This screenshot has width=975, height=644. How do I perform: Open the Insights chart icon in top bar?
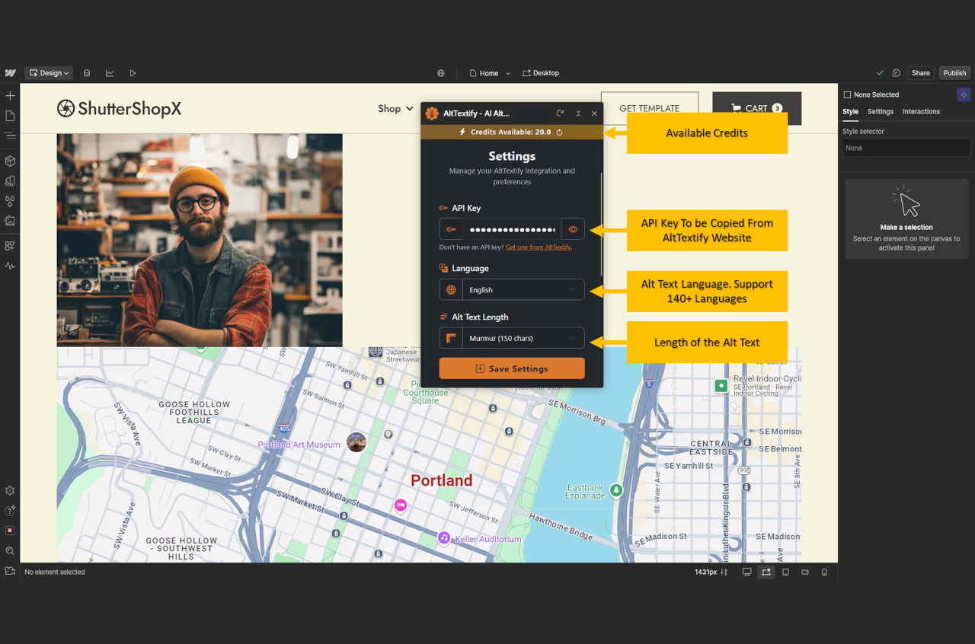110,73
